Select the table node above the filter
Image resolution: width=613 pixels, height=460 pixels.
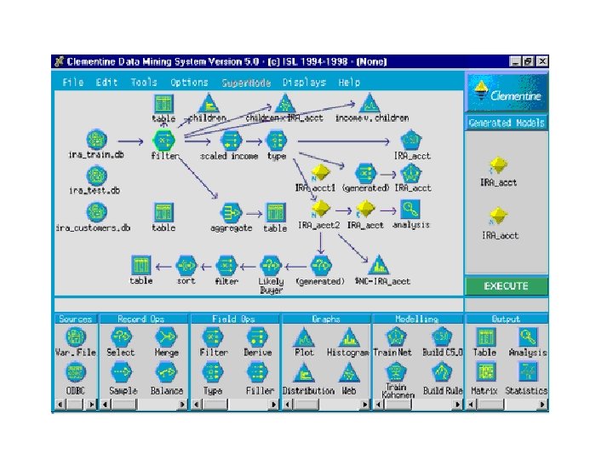coord(163,104)
